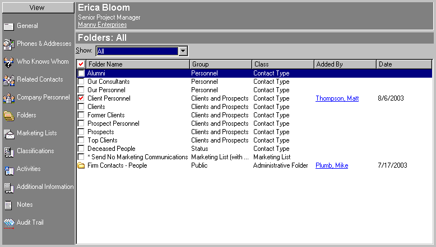Uncheck the Client Personnel checkbox

81,98
